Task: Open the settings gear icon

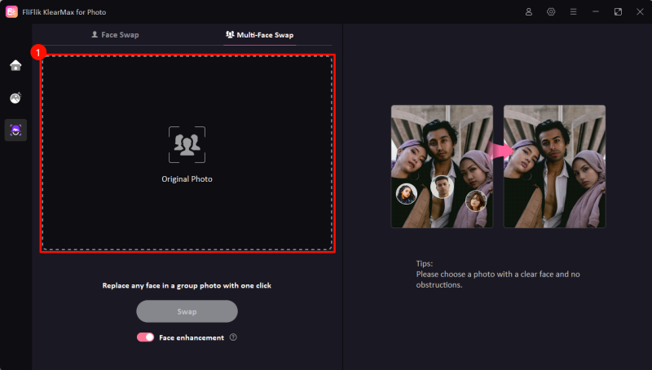Action: tap(551, 12)
